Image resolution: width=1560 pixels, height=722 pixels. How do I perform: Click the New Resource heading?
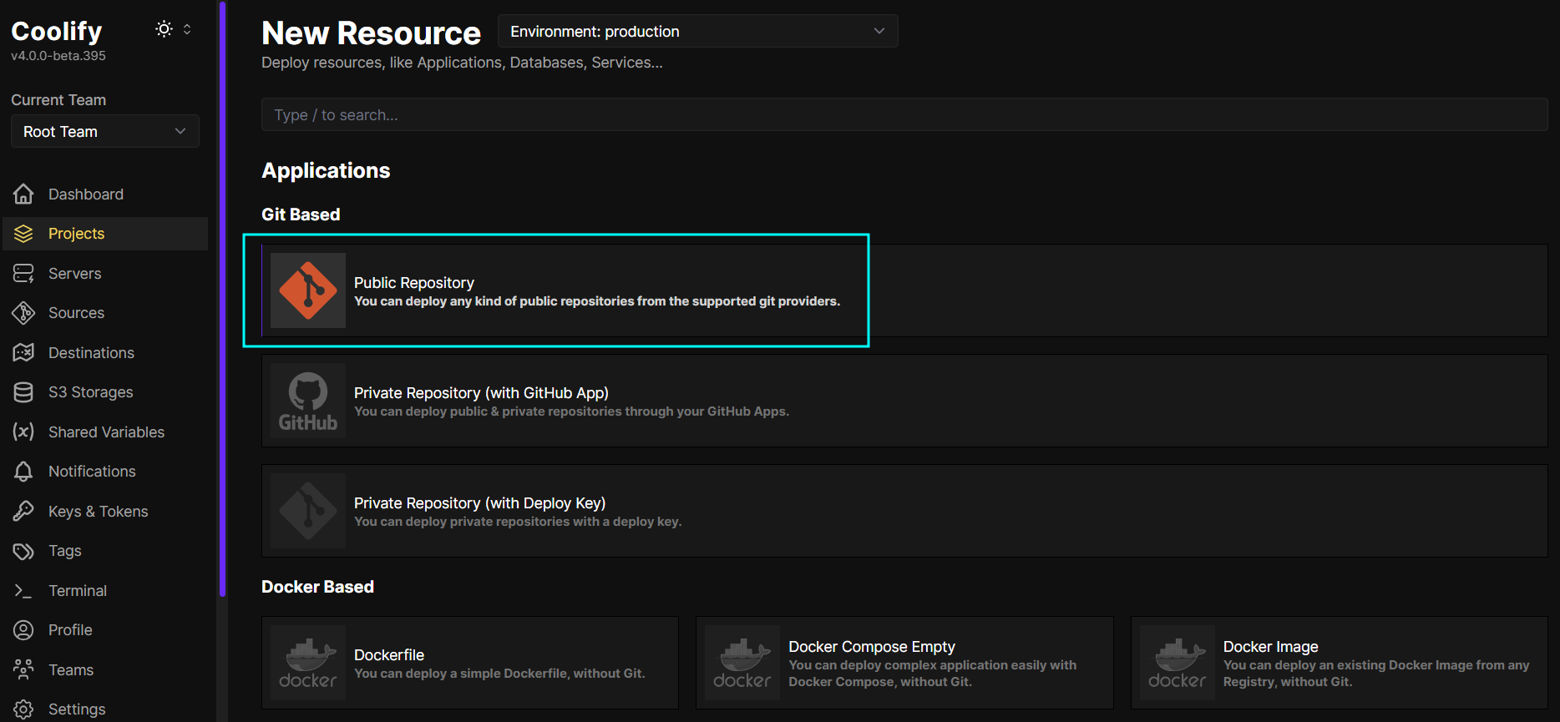371,33
